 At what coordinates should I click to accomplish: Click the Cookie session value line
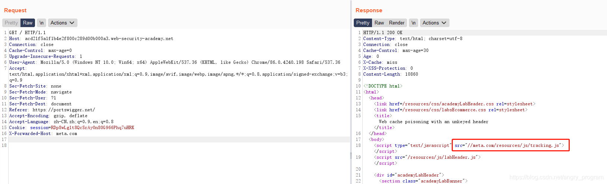72,128
